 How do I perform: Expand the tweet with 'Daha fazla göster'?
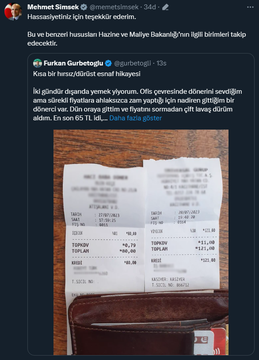tap(136, 119)
